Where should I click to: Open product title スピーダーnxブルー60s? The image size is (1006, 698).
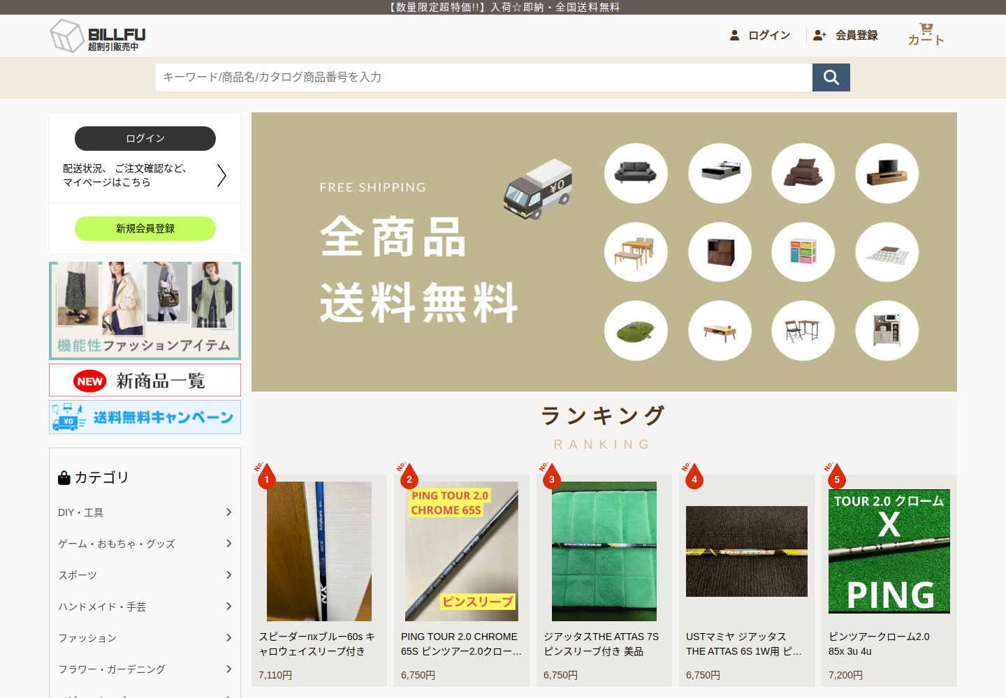(316, 644)
